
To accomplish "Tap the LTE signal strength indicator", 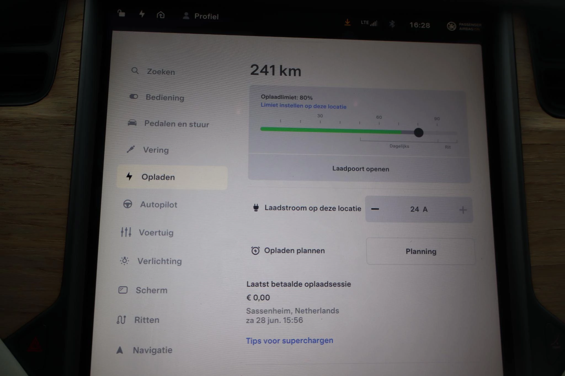I will tap(369, 23).
